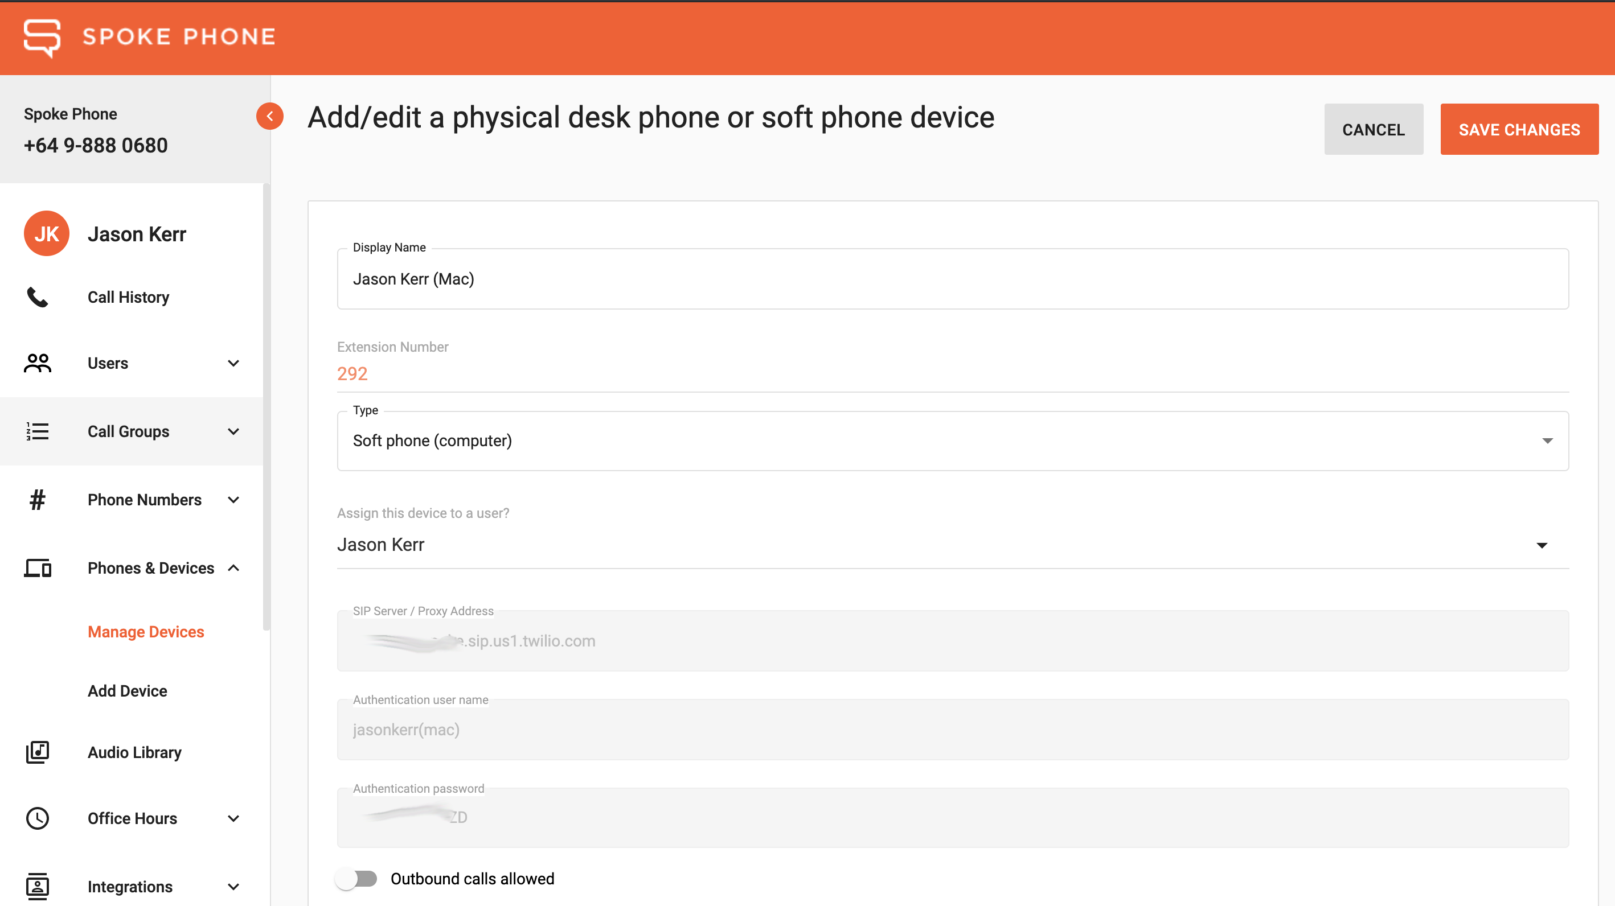Click the Cancel button

[x=1374, y=129]
